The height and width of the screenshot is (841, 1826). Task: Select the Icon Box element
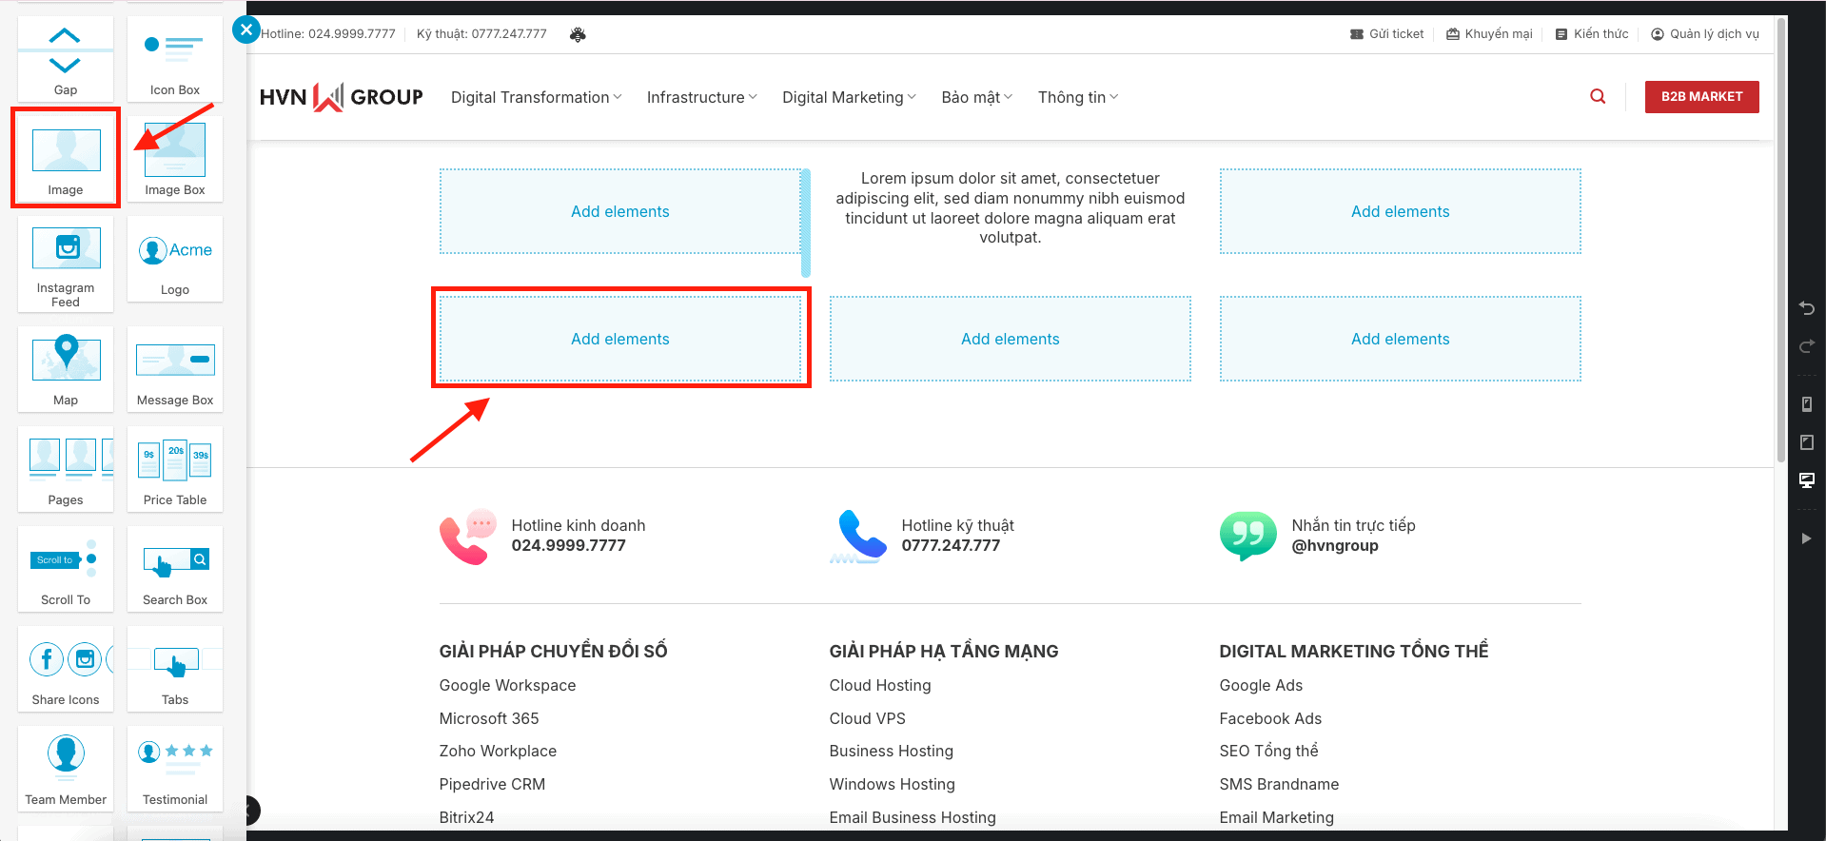click(175, 58)
